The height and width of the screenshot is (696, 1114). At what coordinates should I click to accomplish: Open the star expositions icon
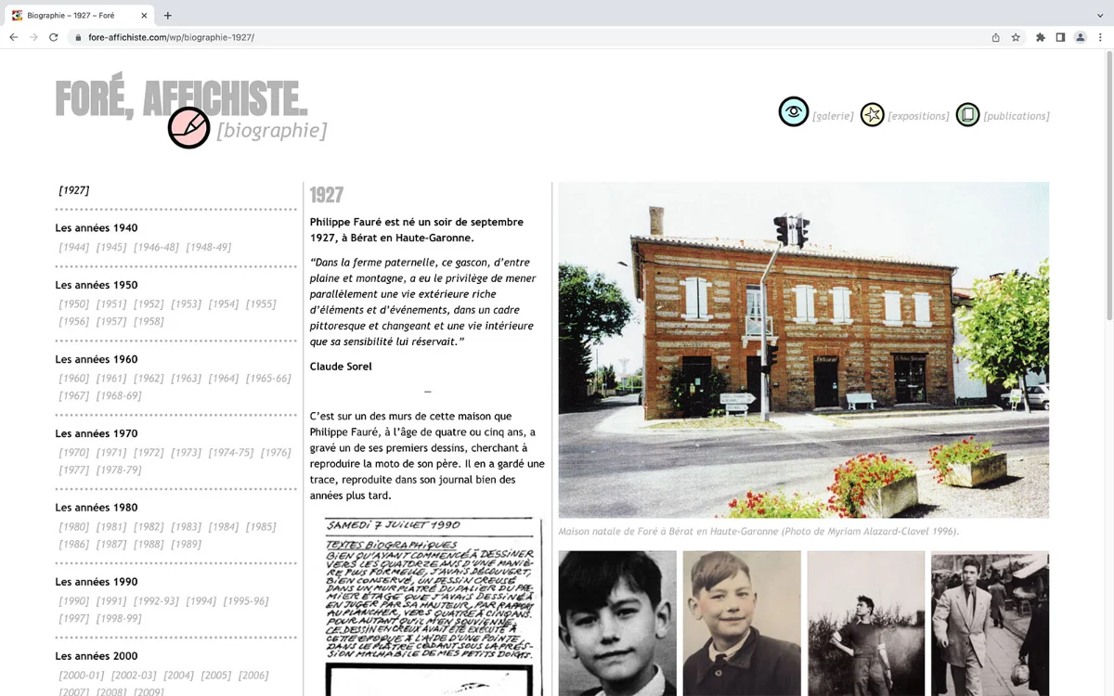click(872, 114)
